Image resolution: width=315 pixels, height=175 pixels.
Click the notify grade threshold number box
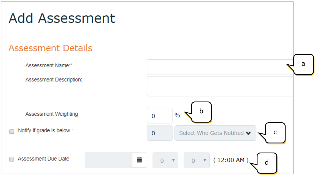159,133
